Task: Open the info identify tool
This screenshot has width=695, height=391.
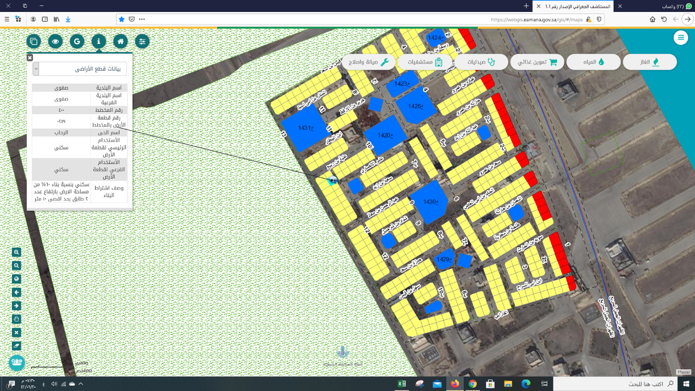Action: [98, 41]
